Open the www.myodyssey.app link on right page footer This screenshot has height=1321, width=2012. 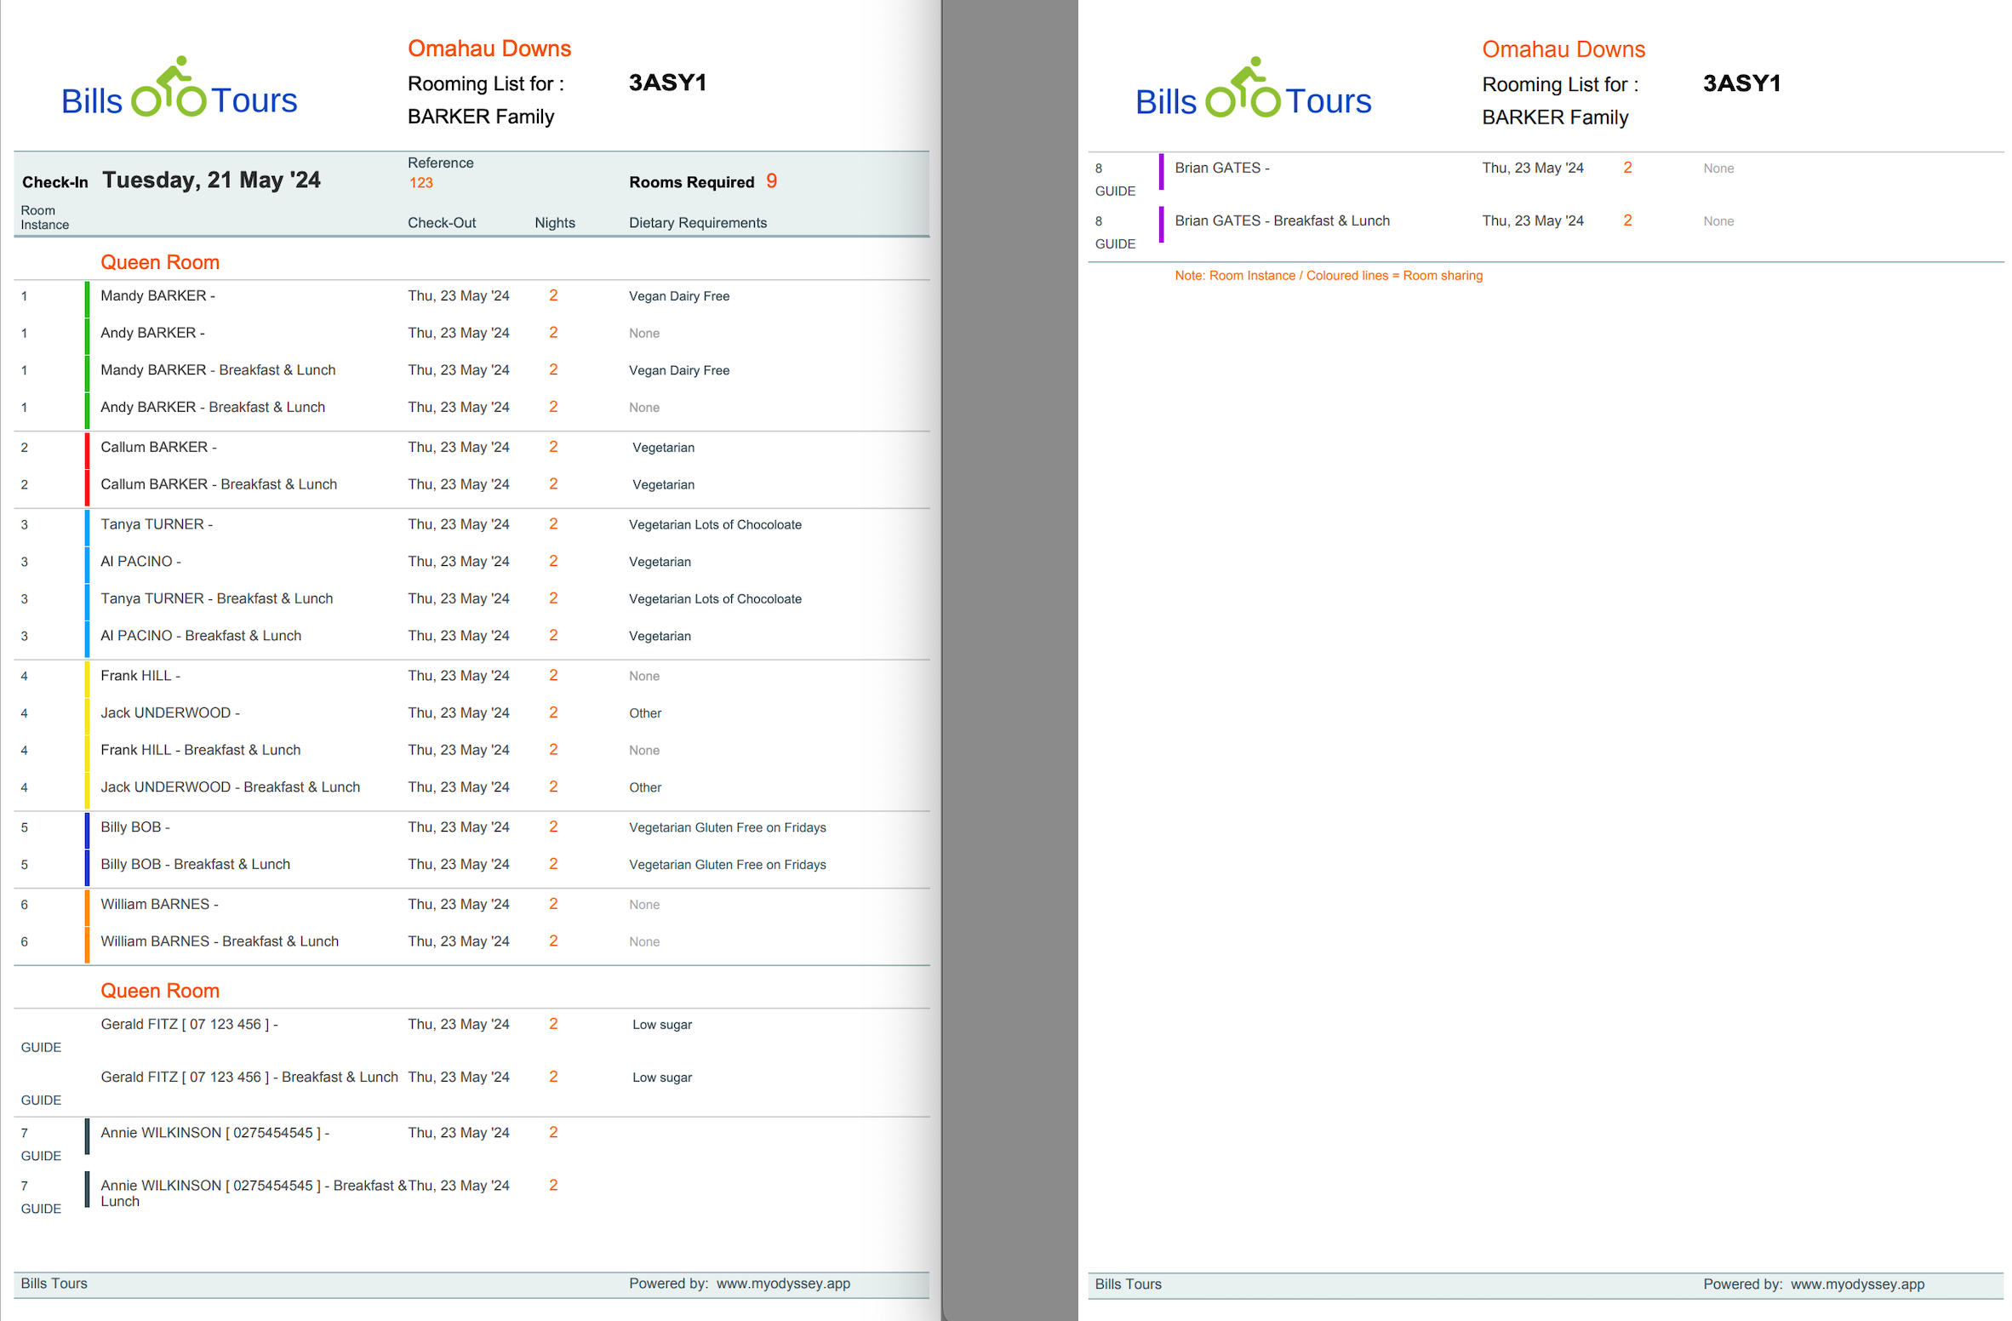[x=1856, y=1284]
